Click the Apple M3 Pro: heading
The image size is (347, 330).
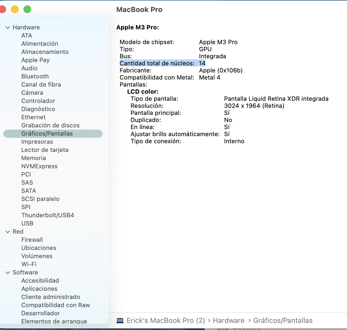click(x=137, y=28)
